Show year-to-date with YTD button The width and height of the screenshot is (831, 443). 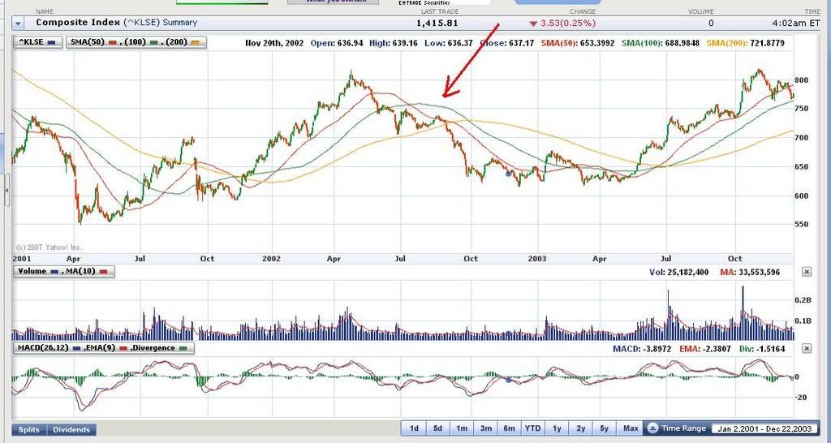533,428
